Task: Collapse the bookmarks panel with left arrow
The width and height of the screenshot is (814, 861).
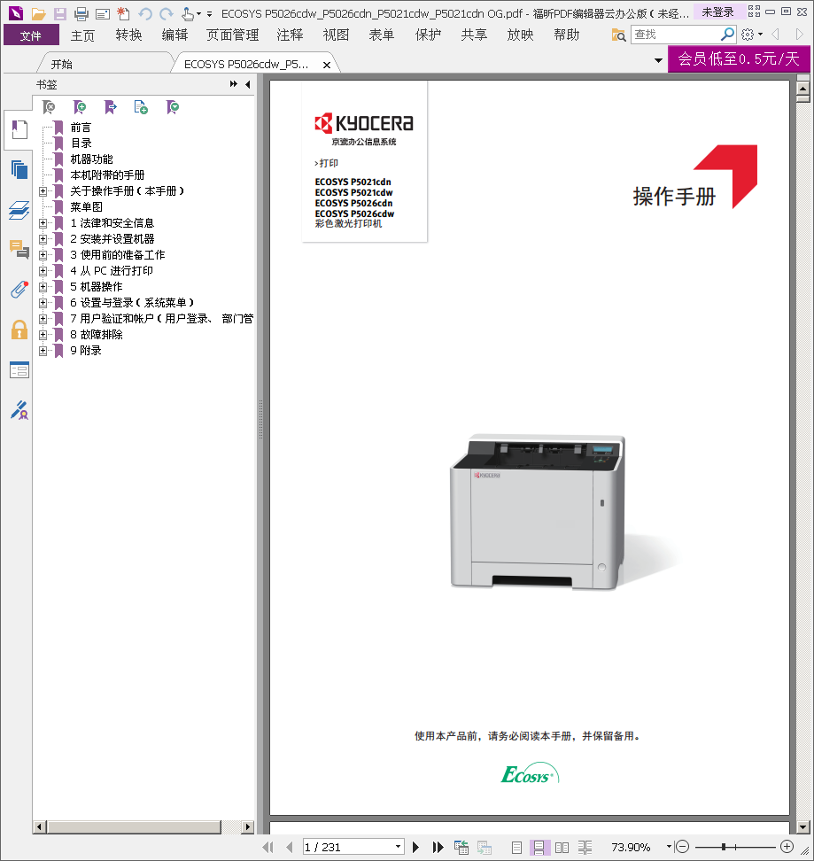Action: (248, 84)
